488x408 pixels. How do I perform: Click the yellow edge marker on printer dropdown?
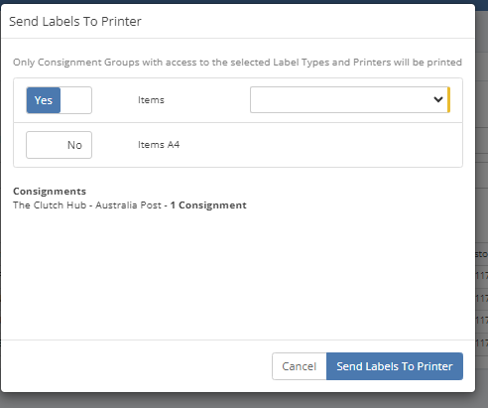(448, 99)
